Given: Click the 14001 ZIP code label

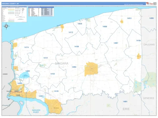Looking at the screenshot, I should pyautogui.click(x=125, y=102).
